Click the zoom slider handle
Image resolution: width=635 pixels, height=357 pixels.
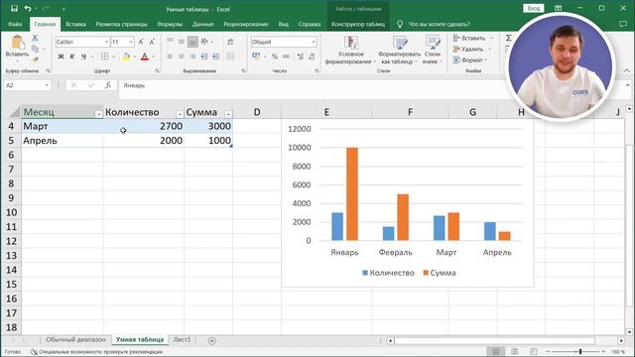[x=580, y=351]
